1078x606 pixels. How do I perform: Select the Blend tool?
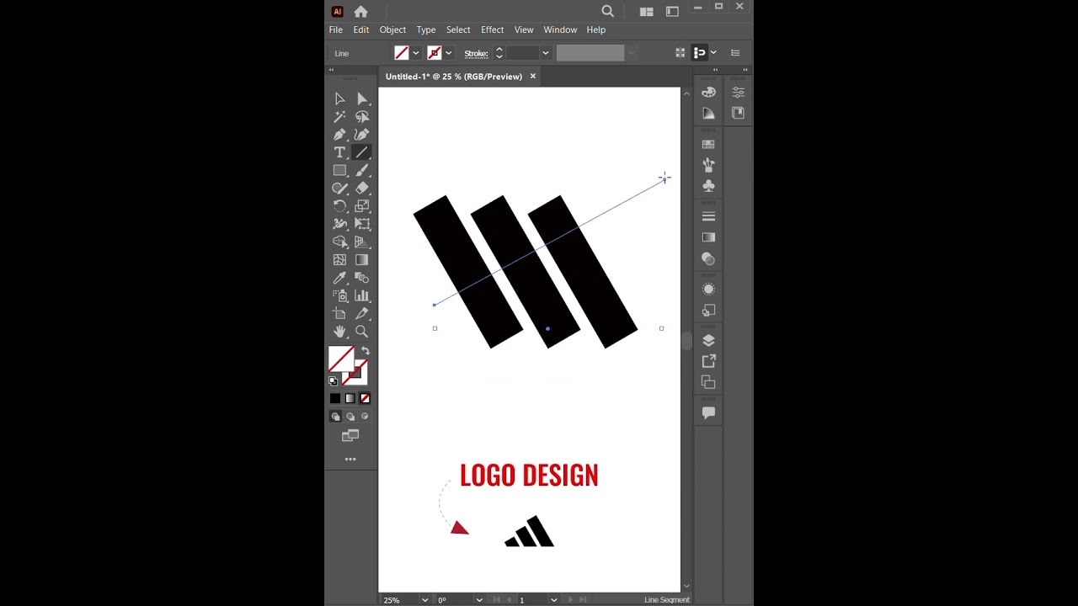(x=362, y=278)
